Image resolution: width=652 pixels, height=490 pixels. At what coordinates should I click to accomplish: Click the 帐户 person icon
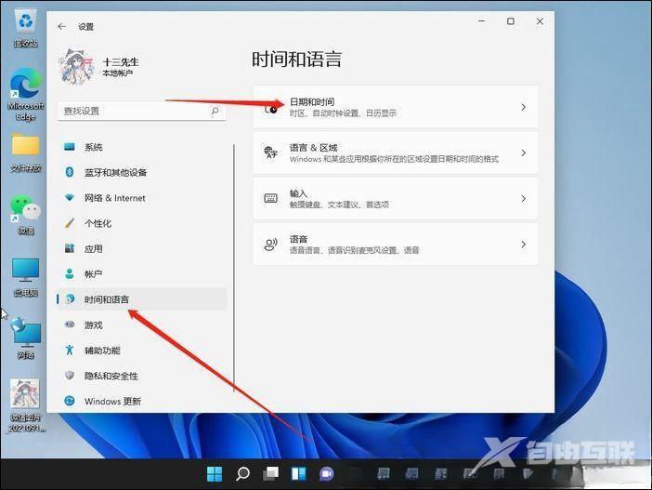[x=70, y=274]
